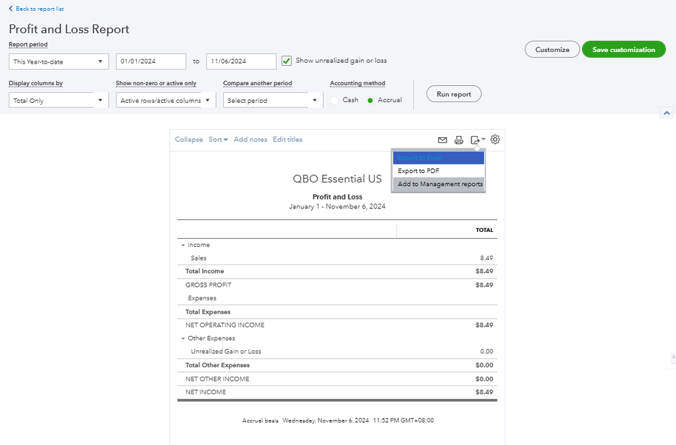Image resolution: width=676 pixels, height=445 pixels.
Task: Click the back arrow to report list
Action: 11,9
